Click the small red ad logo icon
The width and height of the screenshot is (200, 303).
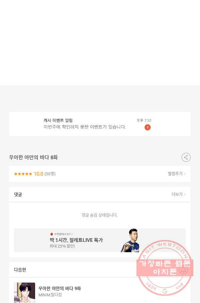click(x=52, y=234)
